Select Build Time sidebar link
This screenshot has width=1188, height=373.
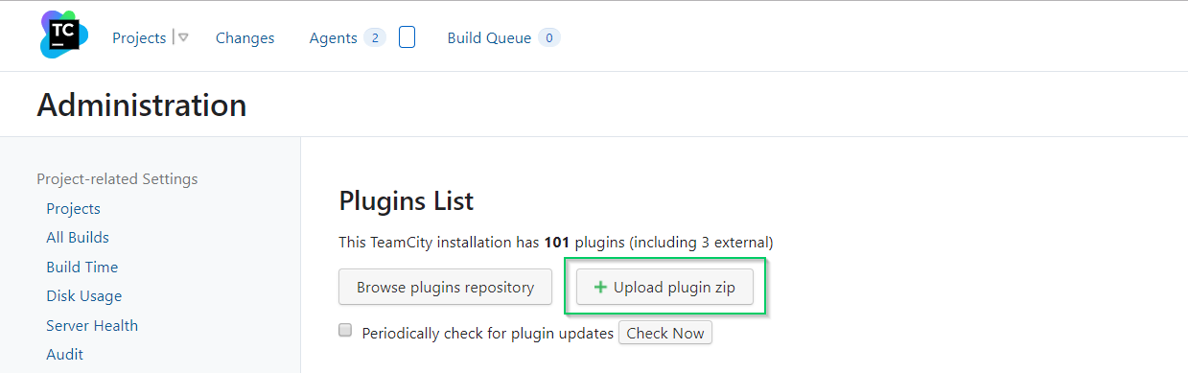pos(82,268)
